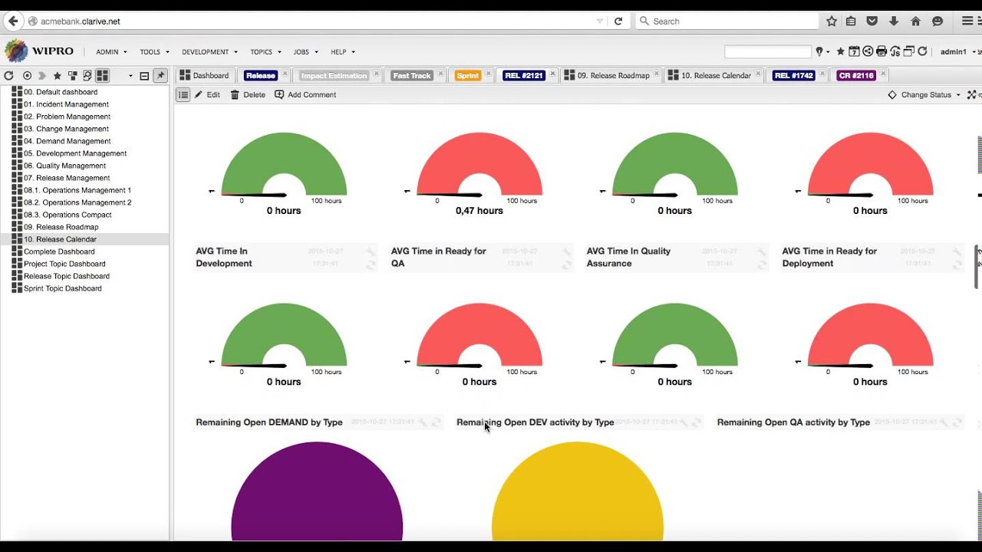Viewport: 982px width, 552px height.
Task: Open the lightbulb dropdown next to search
Action: (822, 52)
